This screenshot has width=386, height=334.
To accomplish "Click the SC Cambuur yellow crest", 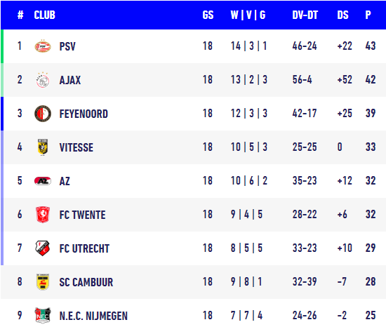I will pyautogui.click(x=43, y=282).
